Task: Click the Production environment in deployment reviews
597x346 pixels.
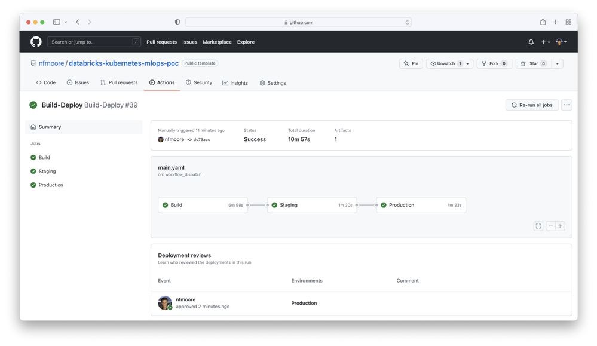Action: [x=304, y=304]
